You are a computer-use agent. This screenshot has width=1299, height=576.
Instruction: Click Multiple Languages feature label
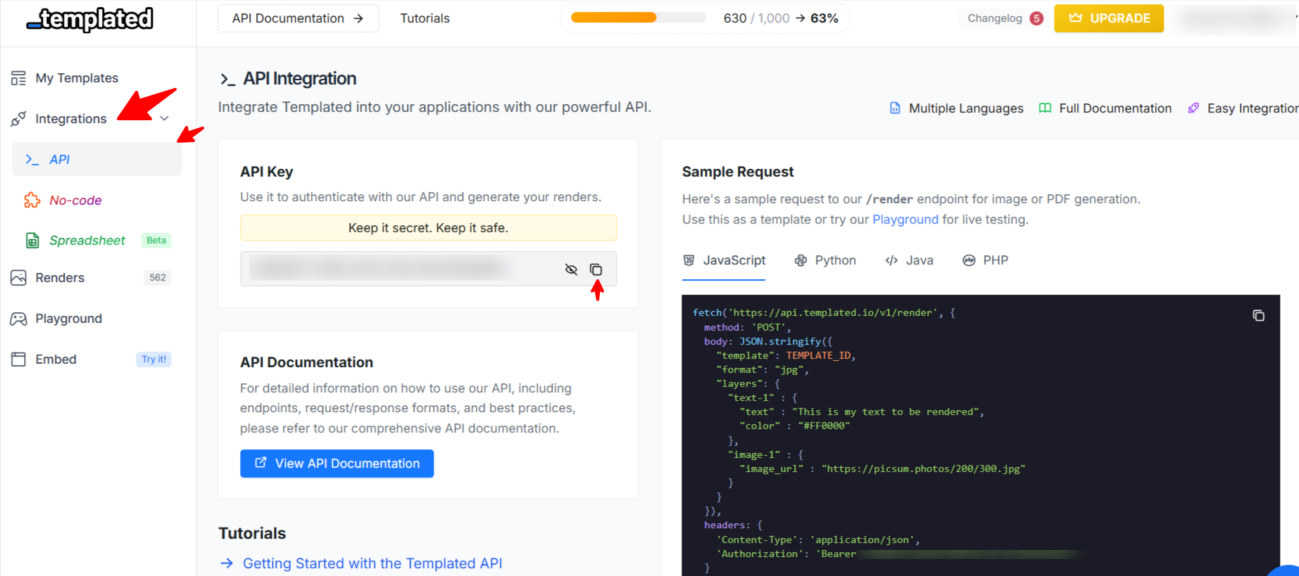point(966,108)
